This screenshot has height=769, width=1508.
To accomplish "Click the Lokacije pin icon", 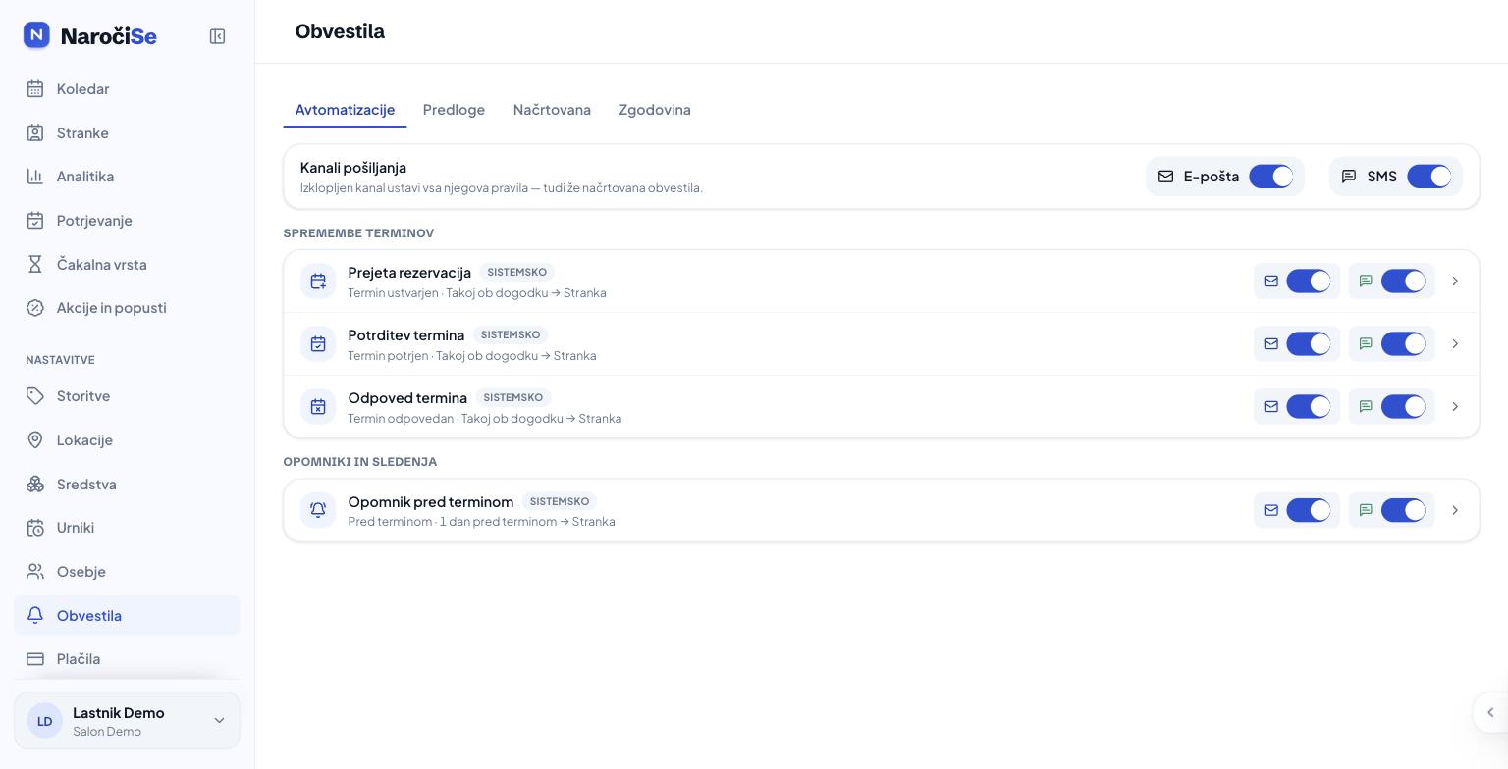I will [35, 440].
